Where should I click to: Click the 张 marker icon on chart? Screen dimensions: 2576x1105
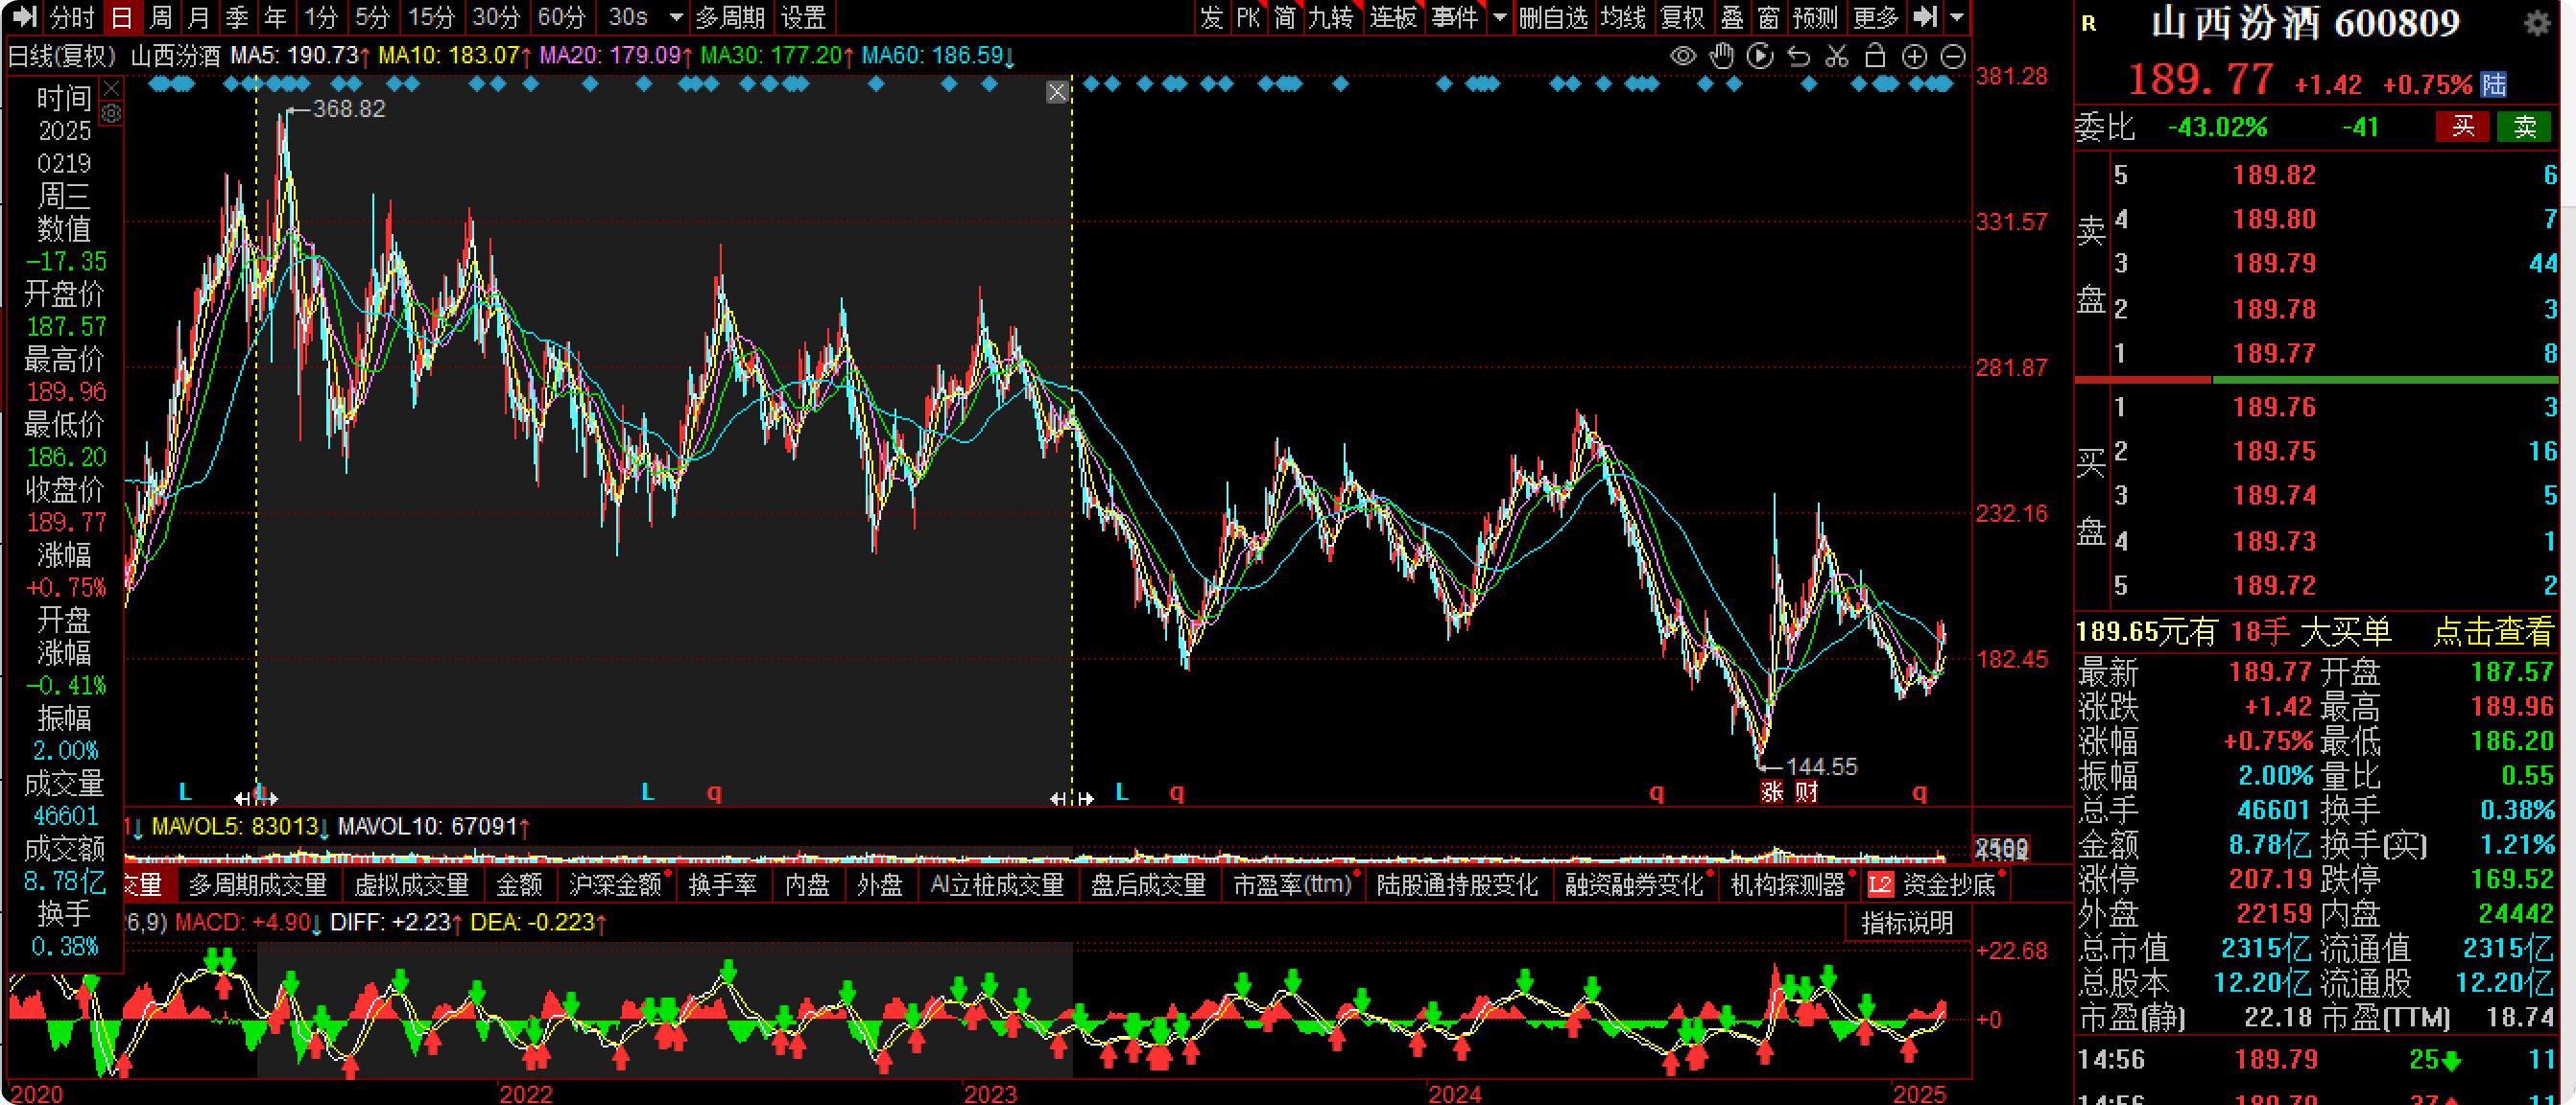pyautogui.click(x=1772, y=792)
